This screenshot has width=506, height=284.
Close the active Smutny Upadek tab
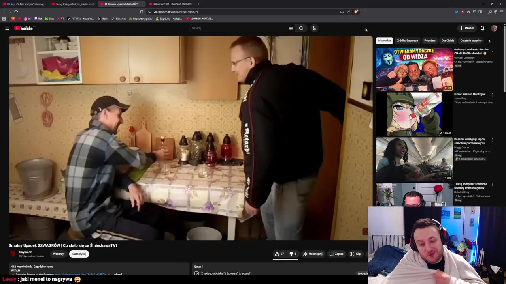(x=142, y=4)
